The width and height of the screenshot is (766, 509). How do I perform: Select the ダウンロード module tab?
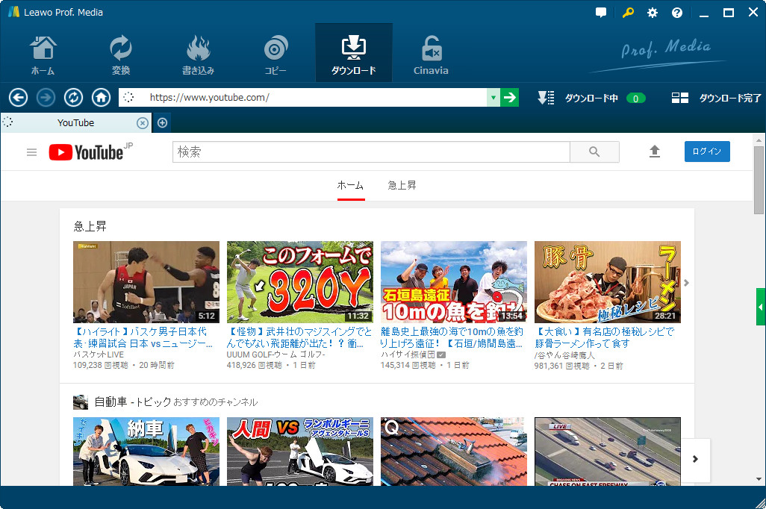click(354, 53)
